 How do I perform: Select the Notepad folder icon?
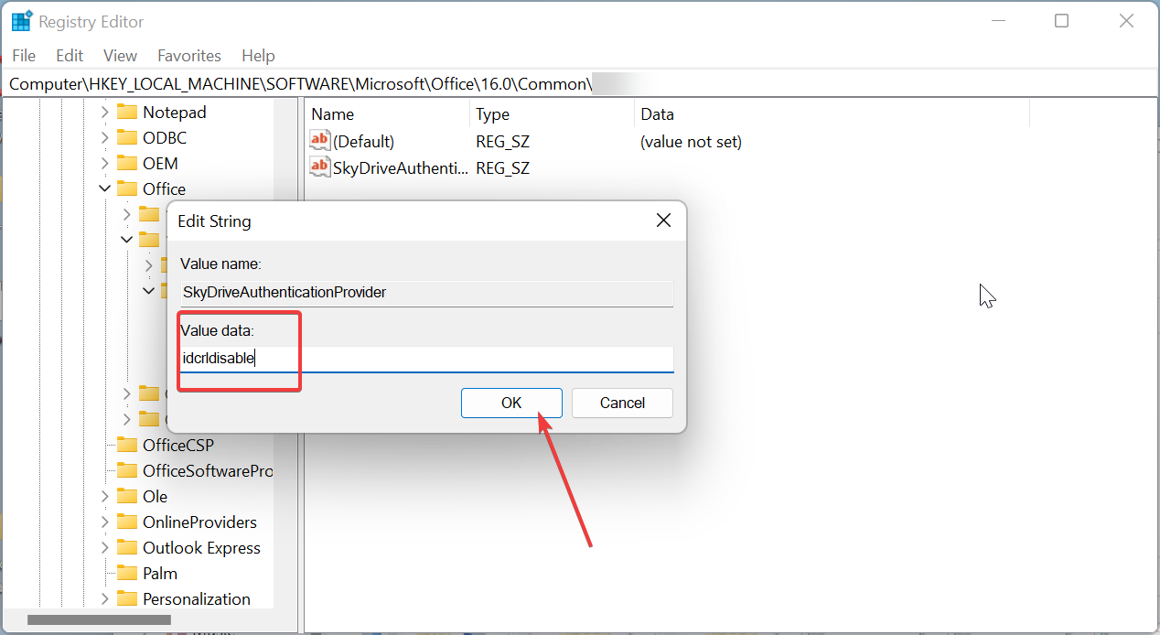click(x=126, y=113)
